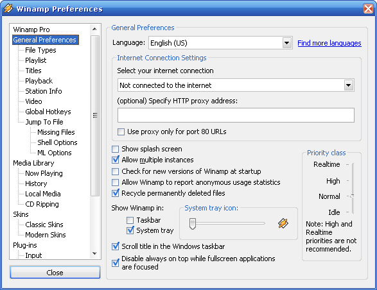Viewport: 377px width, 290px height.
Task: Select Video preferences
Action: (x=33, y=101)
